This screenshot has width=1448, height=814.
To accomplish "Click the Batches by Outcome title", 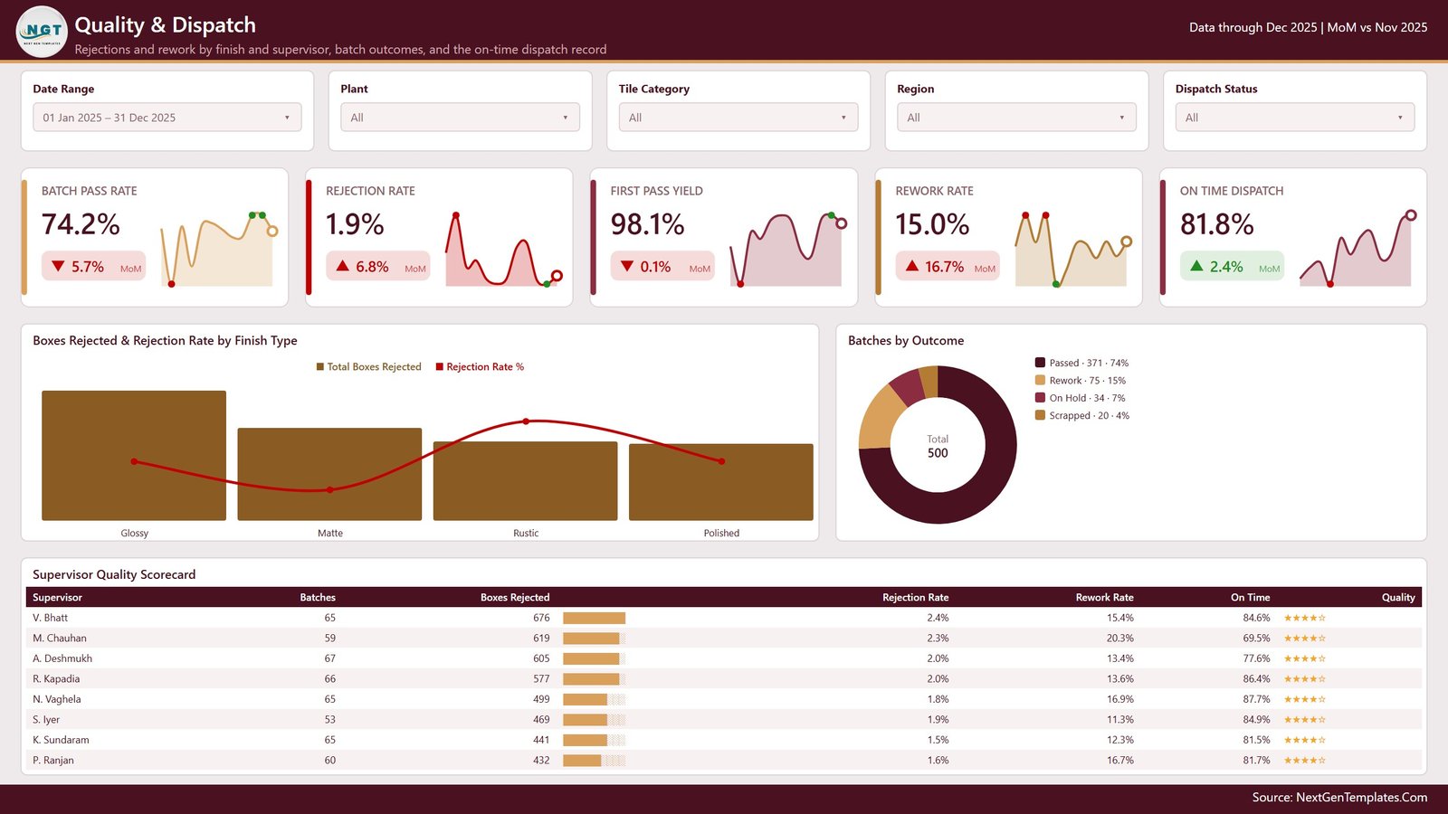I will click(x=906, y=341).
